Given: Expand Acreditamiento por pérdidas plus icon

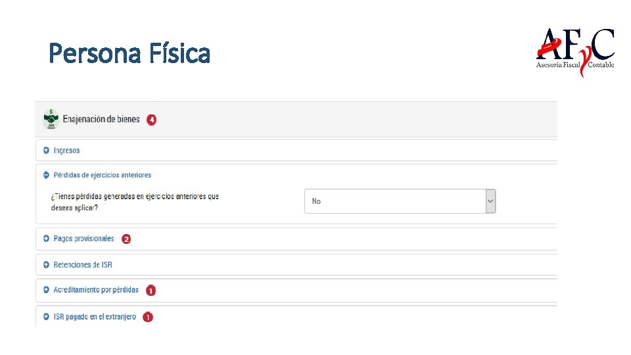Looking at the screenshot, I should tap(46, 290).
